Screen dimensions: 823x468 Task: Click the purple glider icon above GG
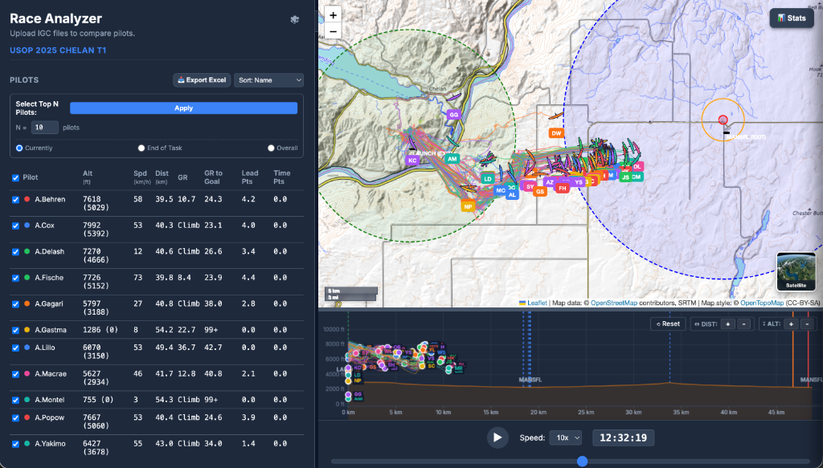[x=453, y=97]
